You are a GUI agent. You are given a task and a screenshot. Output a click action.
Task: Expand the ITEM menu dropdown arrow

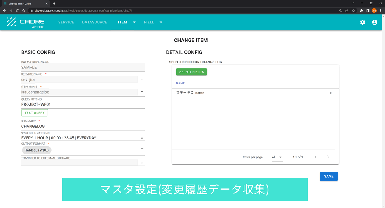134,22
